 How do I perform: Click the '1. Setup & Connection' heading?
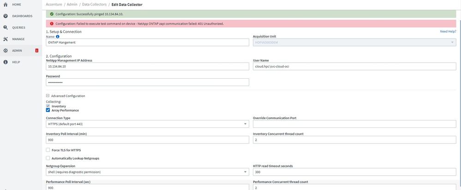(64, 32)
